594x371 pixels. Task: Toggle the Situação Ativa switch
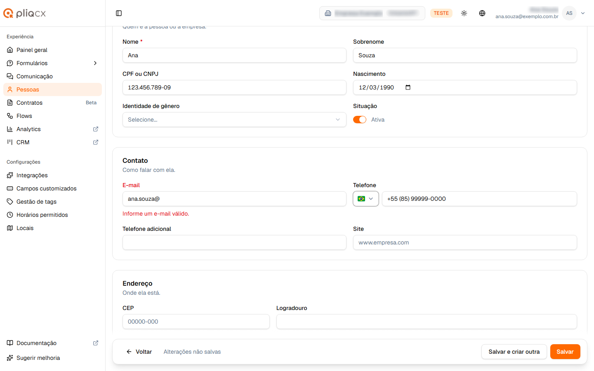360,120
